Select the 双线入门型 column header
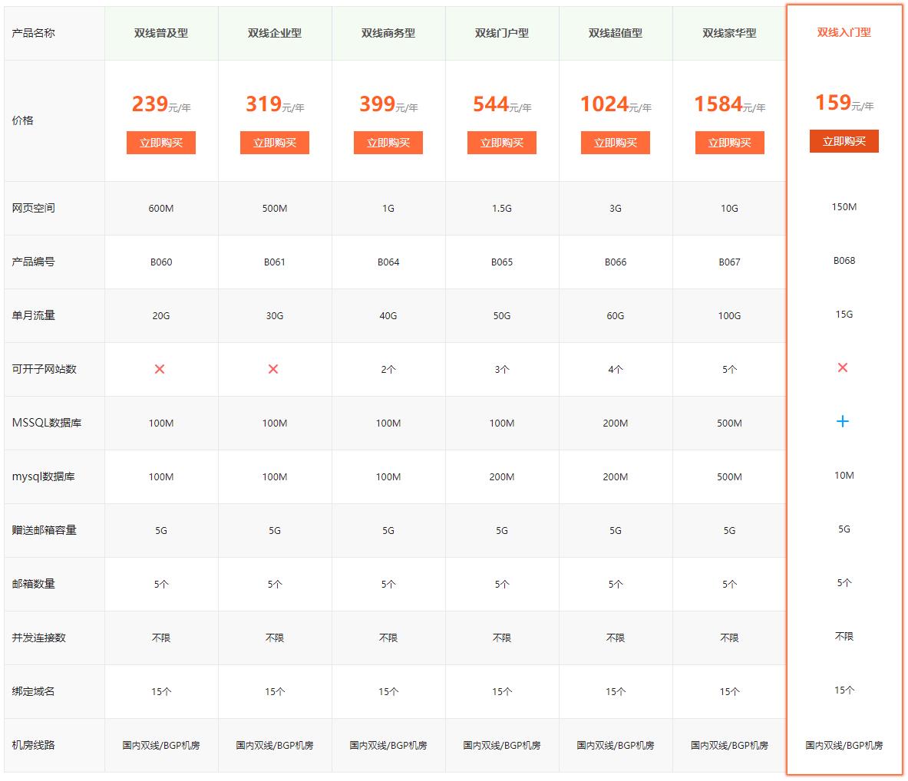 (844, 32)
